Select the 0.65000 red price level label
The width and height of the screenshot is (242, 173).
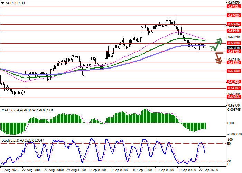(234, 71)
